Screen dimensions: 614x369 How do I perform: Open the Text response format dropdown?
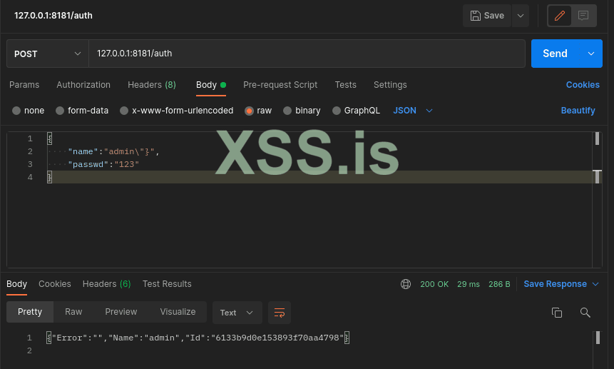coord(237,313)
